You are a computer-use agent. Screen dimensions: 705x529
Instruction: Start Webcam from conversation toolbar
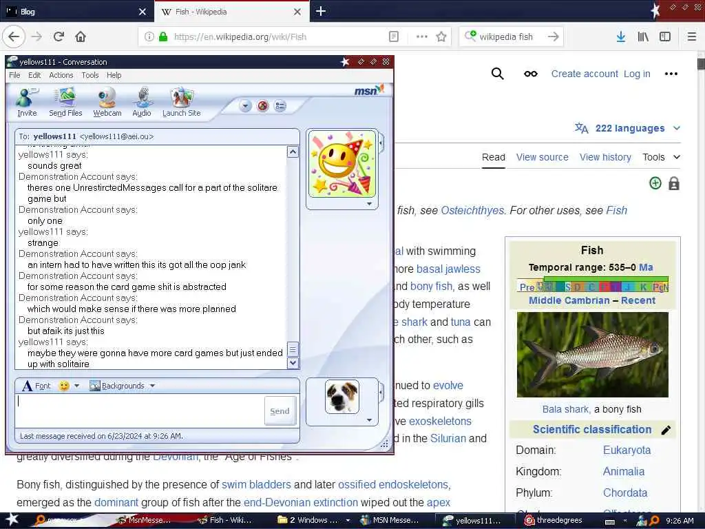[107, 102]
